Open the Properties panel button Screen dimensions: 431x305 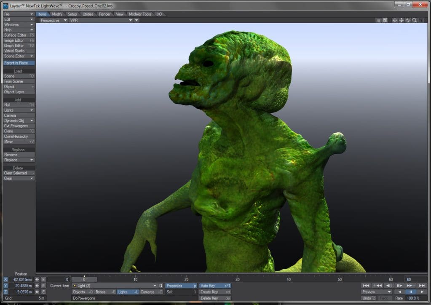click(181, 286)
